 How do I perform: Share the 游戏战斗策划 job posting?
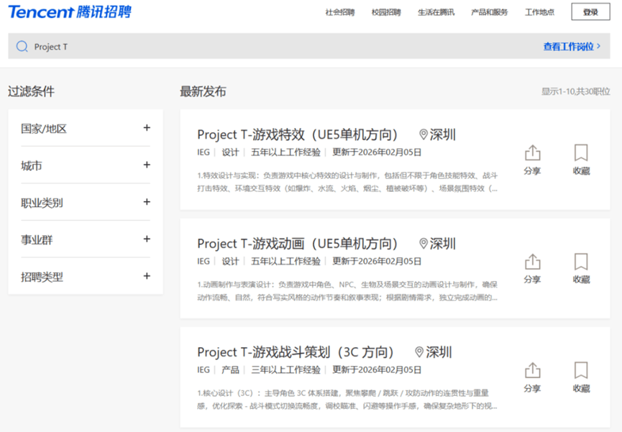coord(532,377)
